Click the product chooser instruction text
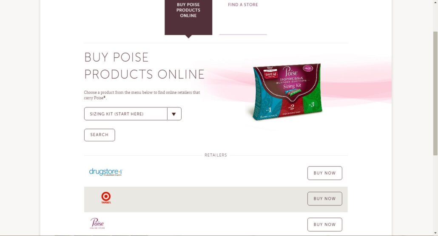The width and height of the screenshot is (438, 236). [142, 95]
